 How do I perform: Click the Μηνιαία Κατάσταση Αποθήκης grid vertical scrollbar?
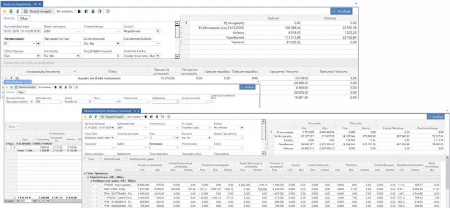[448, 182]
